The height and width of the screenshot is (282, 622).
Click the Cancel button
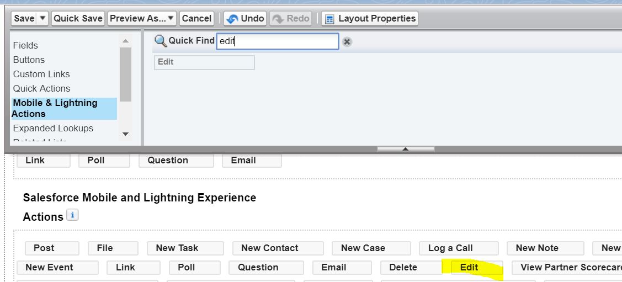pyautogui.click(x=196, y=19)
